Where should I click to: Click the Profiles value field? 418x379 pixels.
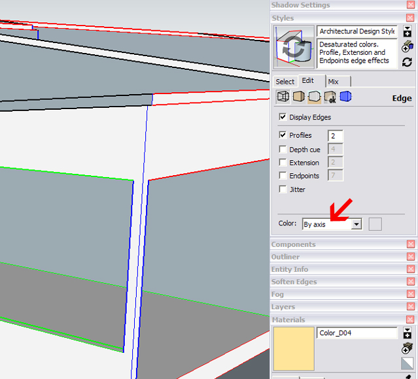pyautogui.click(x=335, y=136)
